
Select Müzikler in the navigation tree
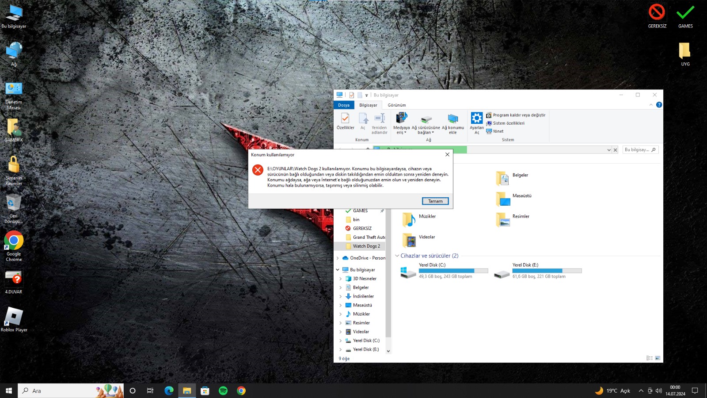(361, 314)
